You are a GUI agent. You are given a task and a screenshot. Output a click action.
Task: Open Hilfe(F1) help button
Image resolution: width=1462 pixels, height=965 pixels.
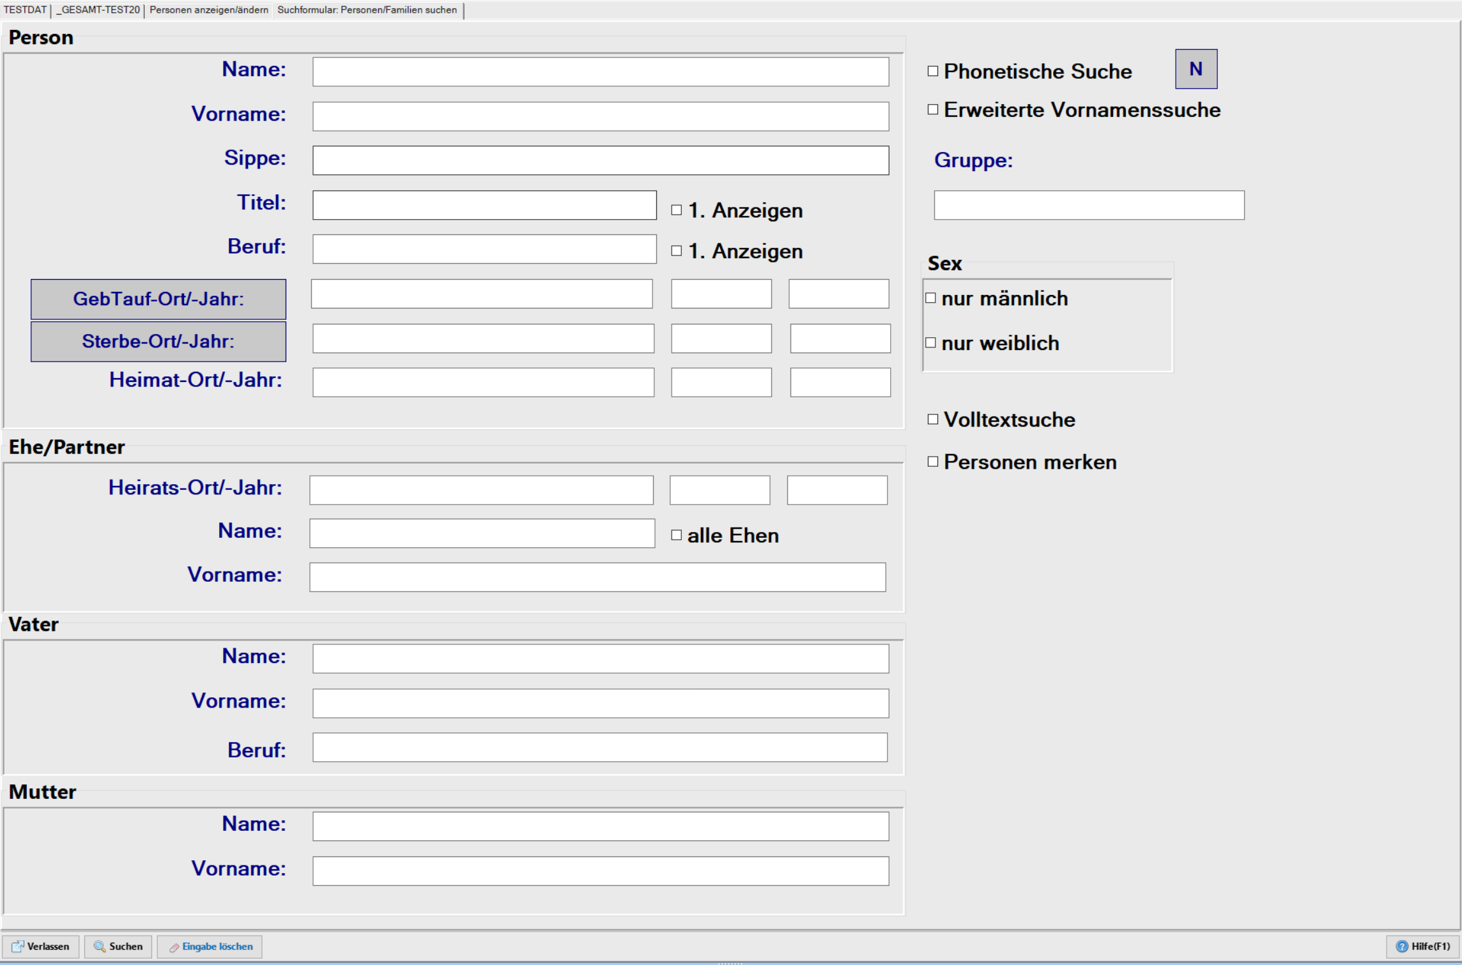1422,946
